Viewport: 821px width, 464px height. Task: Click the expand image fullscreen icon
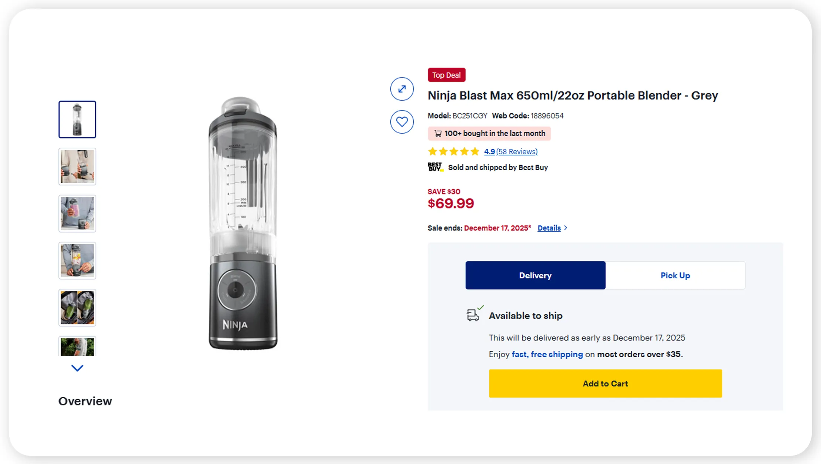tap(402, 89)
